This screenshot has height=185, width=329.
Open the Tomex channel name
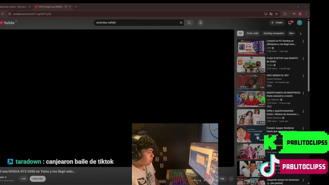[x=270, y=65]
